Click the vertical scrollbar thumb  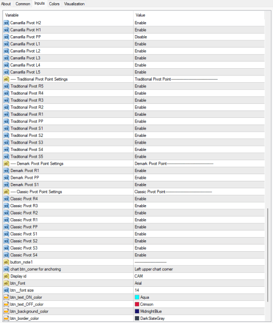[x=268, y=255]
